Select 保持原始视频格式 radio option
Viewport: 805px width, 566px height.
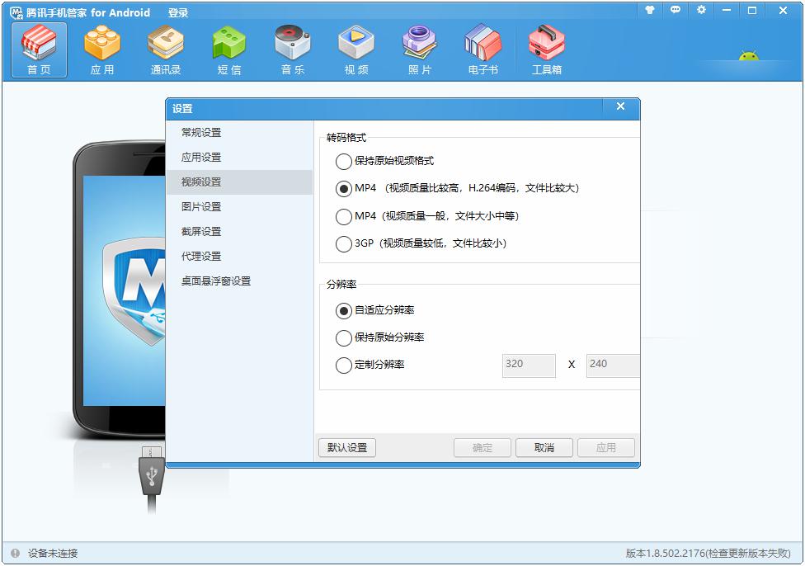[384, 161]
